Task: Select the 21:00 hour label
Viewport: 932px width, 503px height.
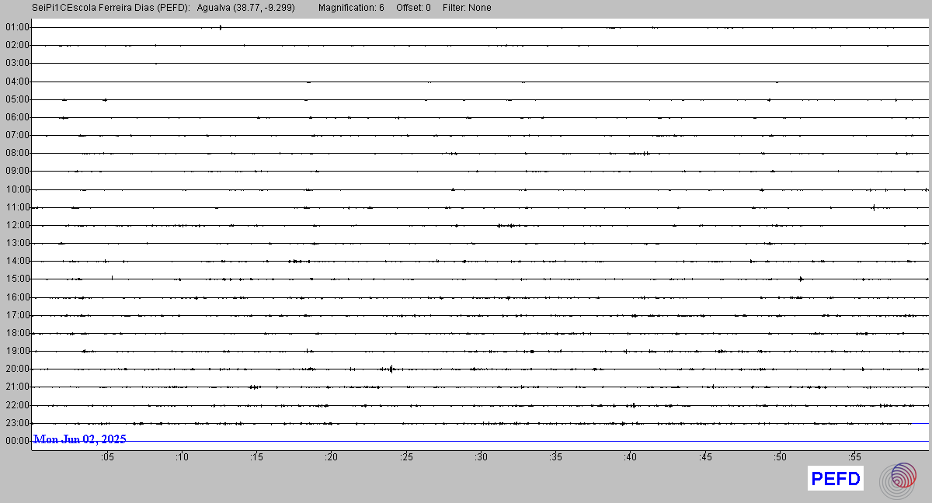Action: pyautogui.click(x=17, y=387)
